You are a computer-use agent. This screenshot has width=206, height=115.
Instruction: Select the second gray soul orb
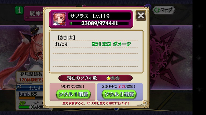coord(113,78)
